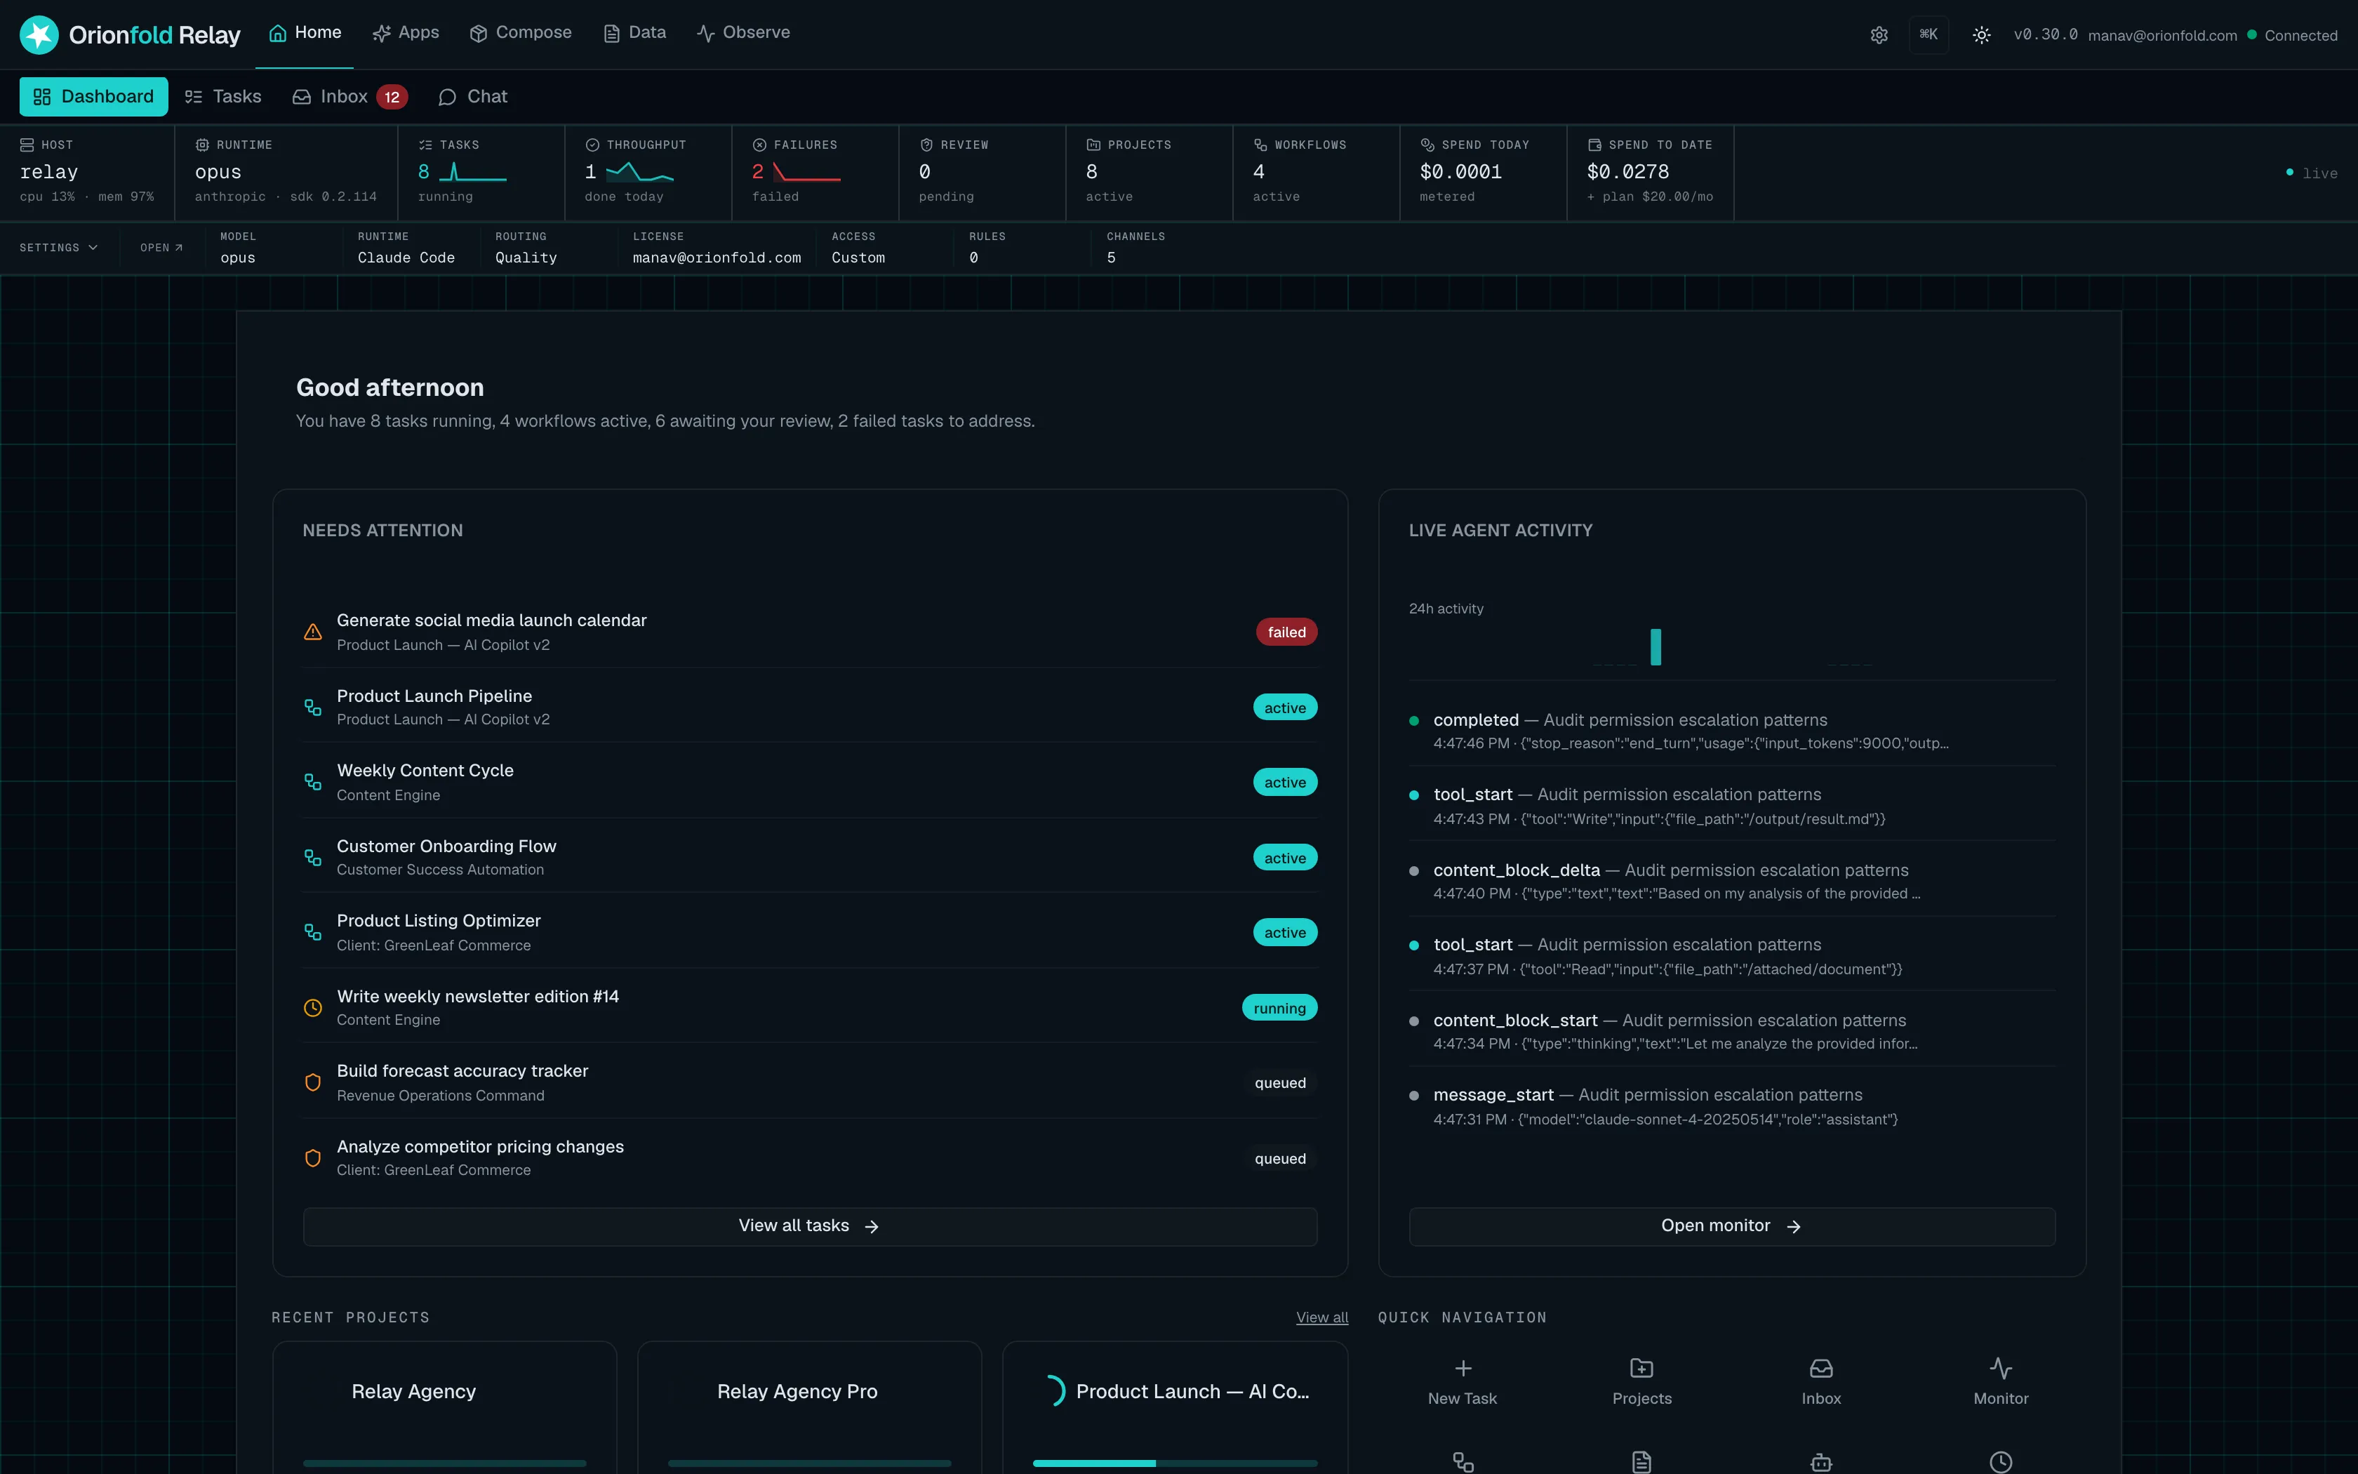Click the HOST relay stat card
The image size is (2358, 1474).
(87, 171)
